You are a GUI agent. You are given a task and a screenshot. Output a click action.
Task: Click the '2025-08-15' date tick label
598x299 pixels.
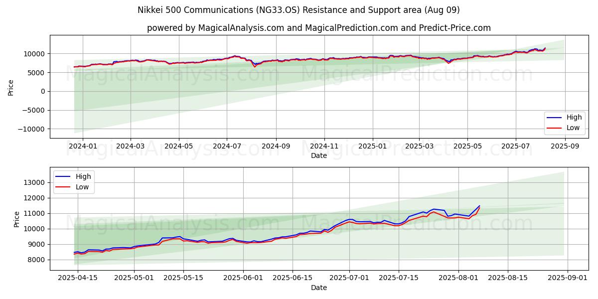(507, 279)
